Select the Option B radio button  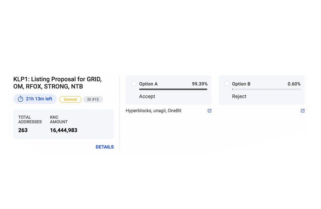tap(227, 84)
